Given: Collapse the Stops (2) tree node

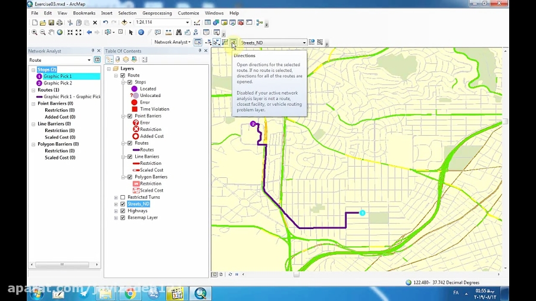Looking at the screenshot, I should [33, 70].
